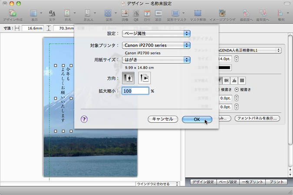The image size is (293, 195).
Task: Switch to the プリント tab
Action: coord(276,182)
